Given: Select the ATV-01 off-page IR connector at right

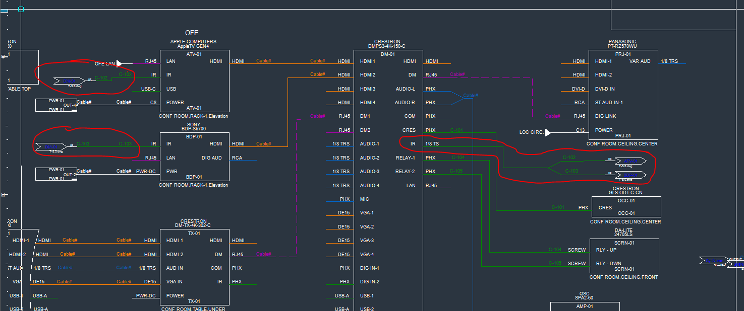Looking at the screenshot, I should click(x=630, y=161).
